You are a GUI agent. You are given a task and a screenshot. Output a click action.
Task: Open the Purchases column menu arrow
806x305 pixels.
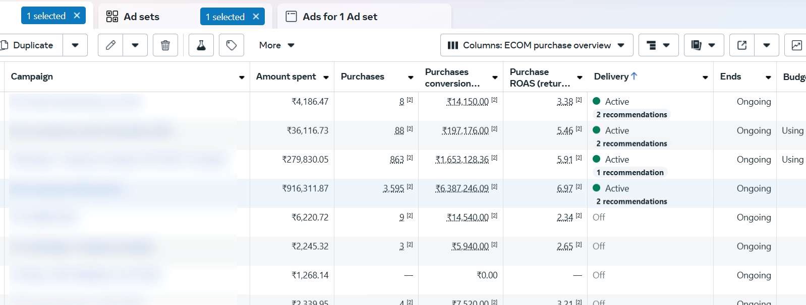(x=411, y=77)
